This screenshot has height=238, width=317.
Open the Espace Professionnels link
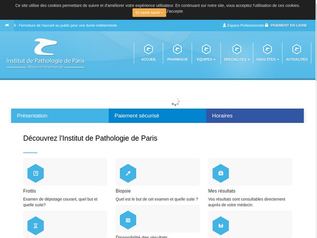pyautogui.click(x=245, y=25)
